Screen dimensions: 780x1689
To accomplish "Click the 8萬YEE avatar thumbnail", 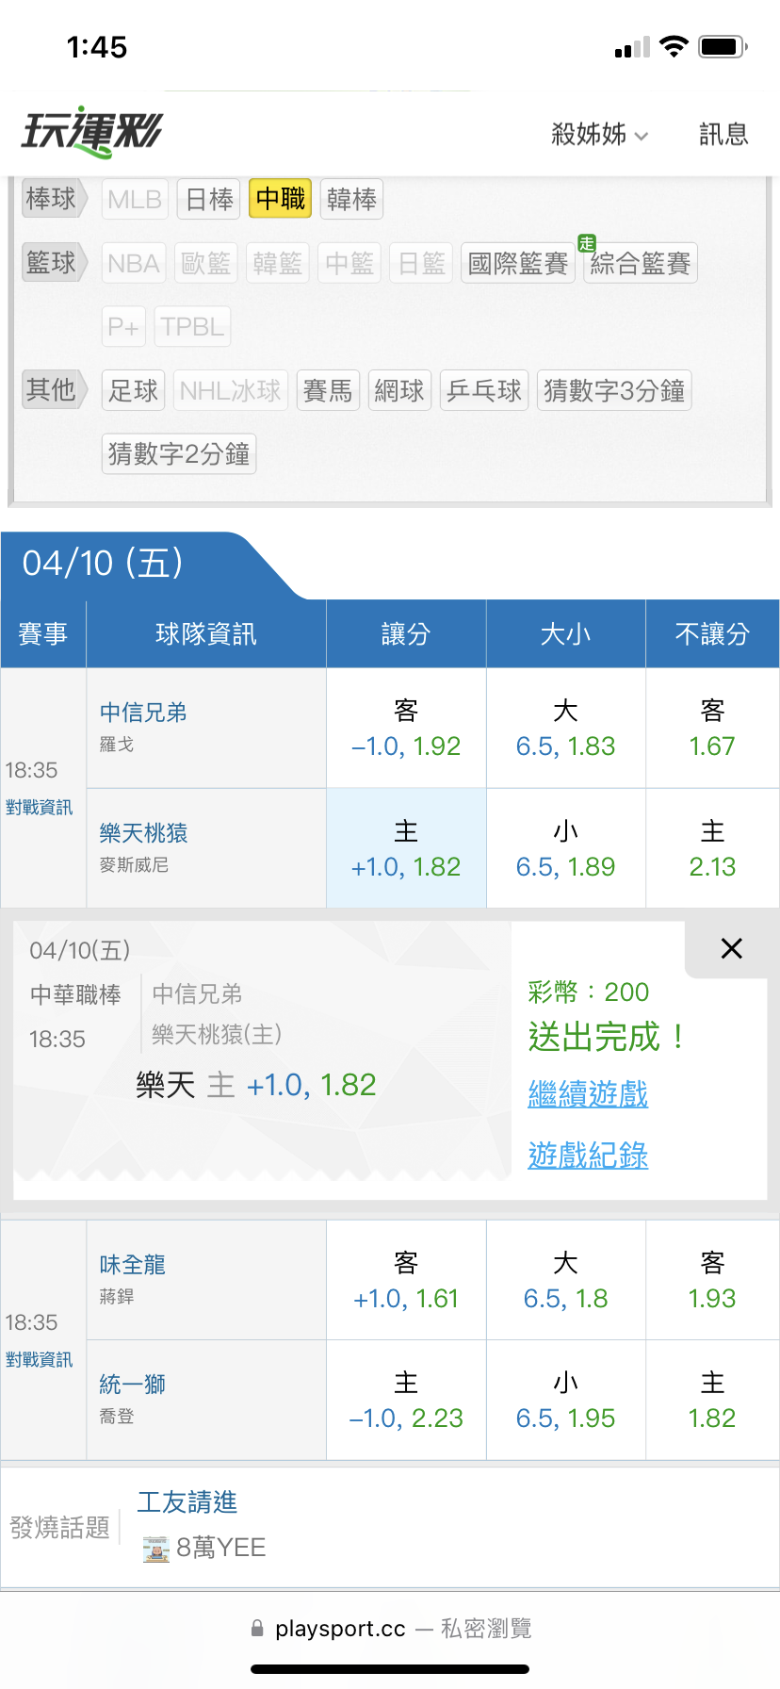I will point(155,1548).
